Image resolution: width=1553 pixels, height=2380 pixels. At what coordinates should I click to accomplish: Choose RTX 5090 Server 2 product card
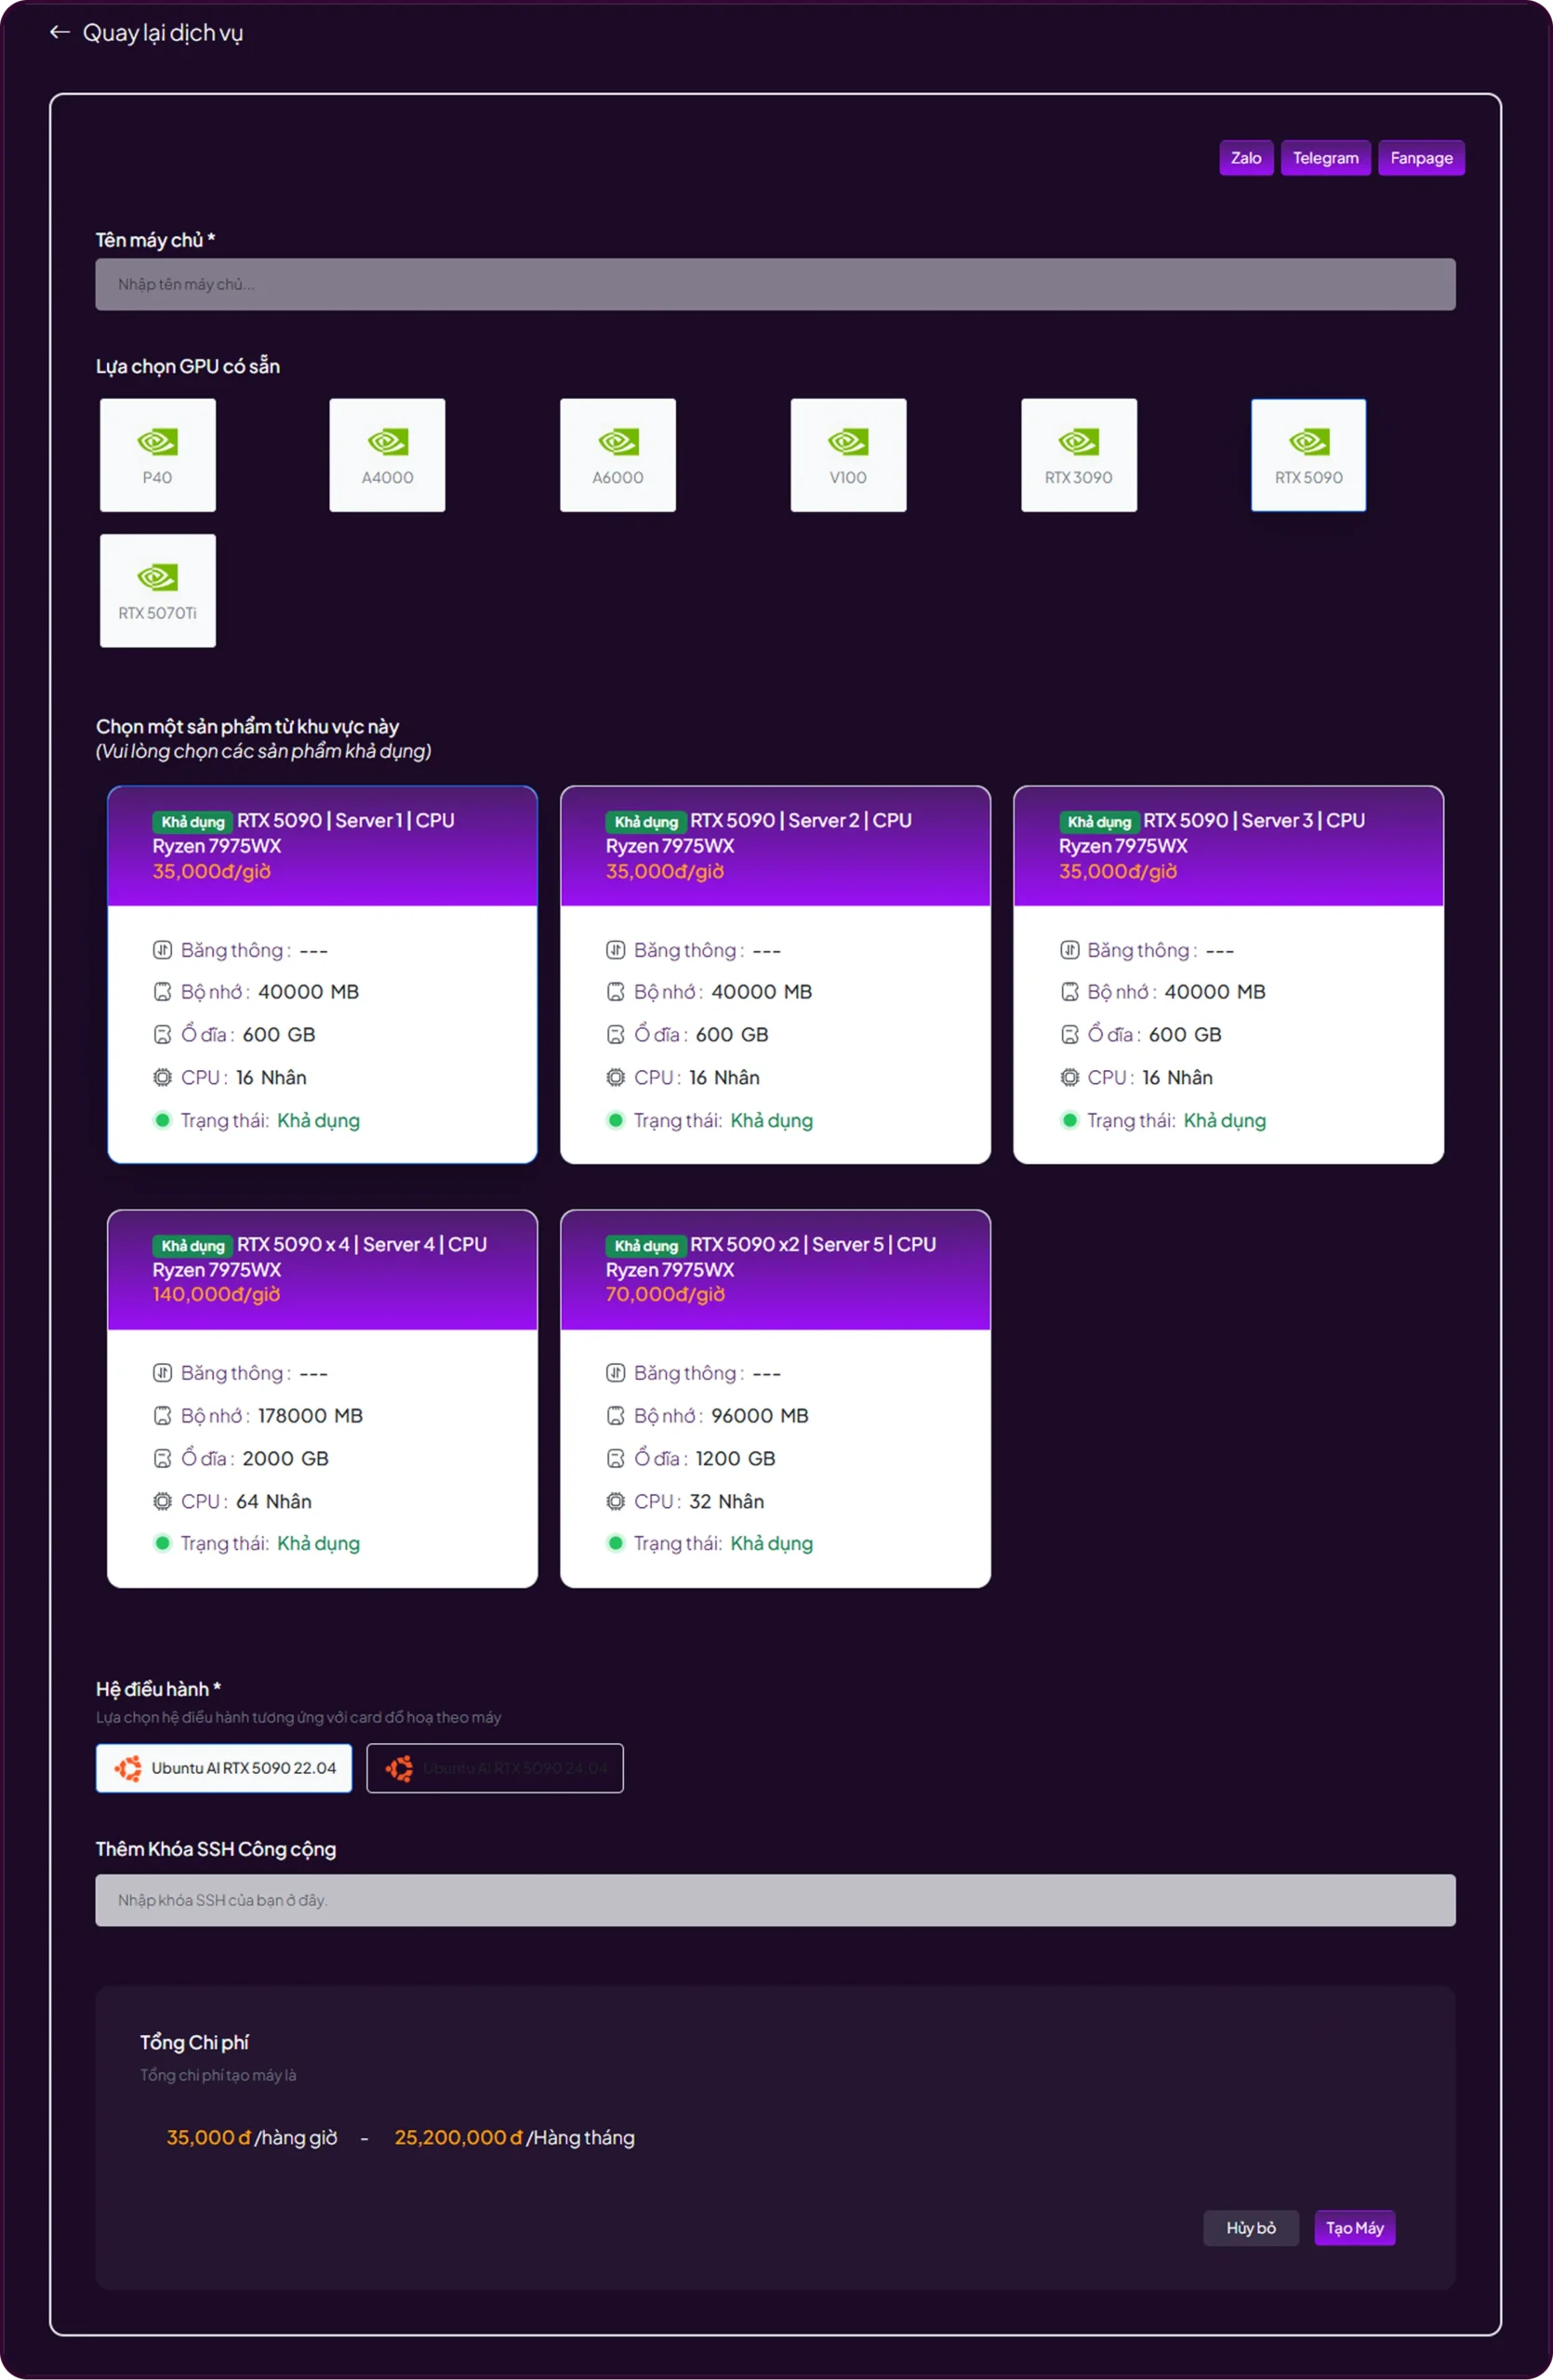tap(775, 974)
